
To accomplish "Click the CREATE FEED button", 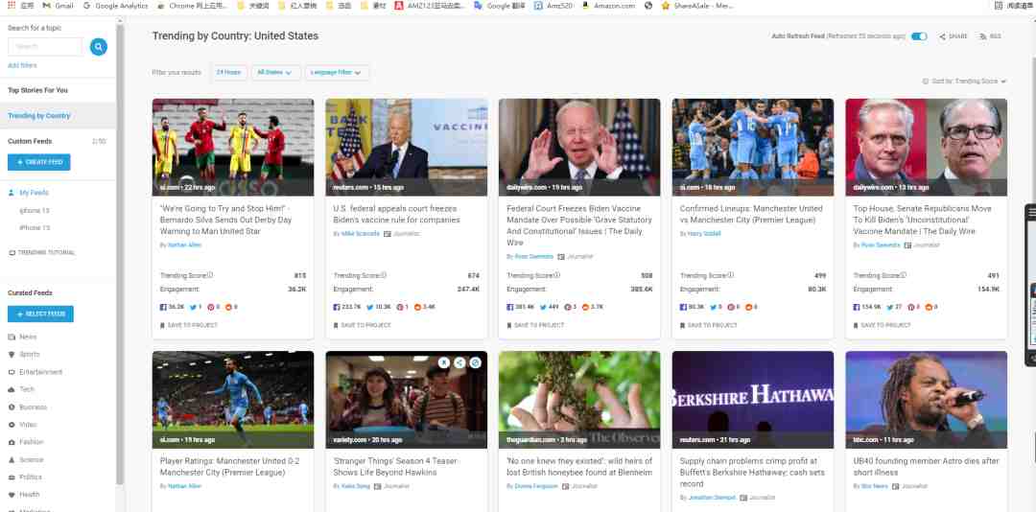I will point(39,163).
